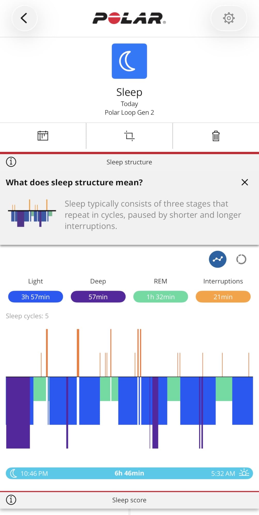Open the Sleep score section header
Screen dimensions: 259x515
(x=129, y=500)
